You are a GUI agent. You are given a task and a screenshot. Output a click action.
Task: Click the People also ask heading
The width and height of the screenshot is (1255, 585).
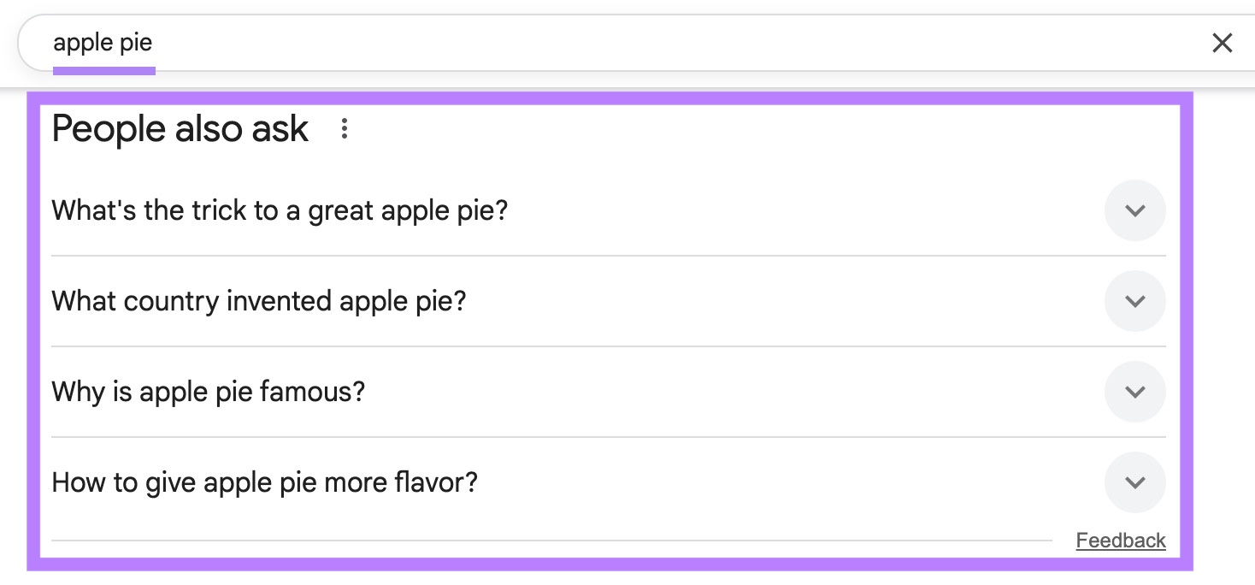point(180,128)
